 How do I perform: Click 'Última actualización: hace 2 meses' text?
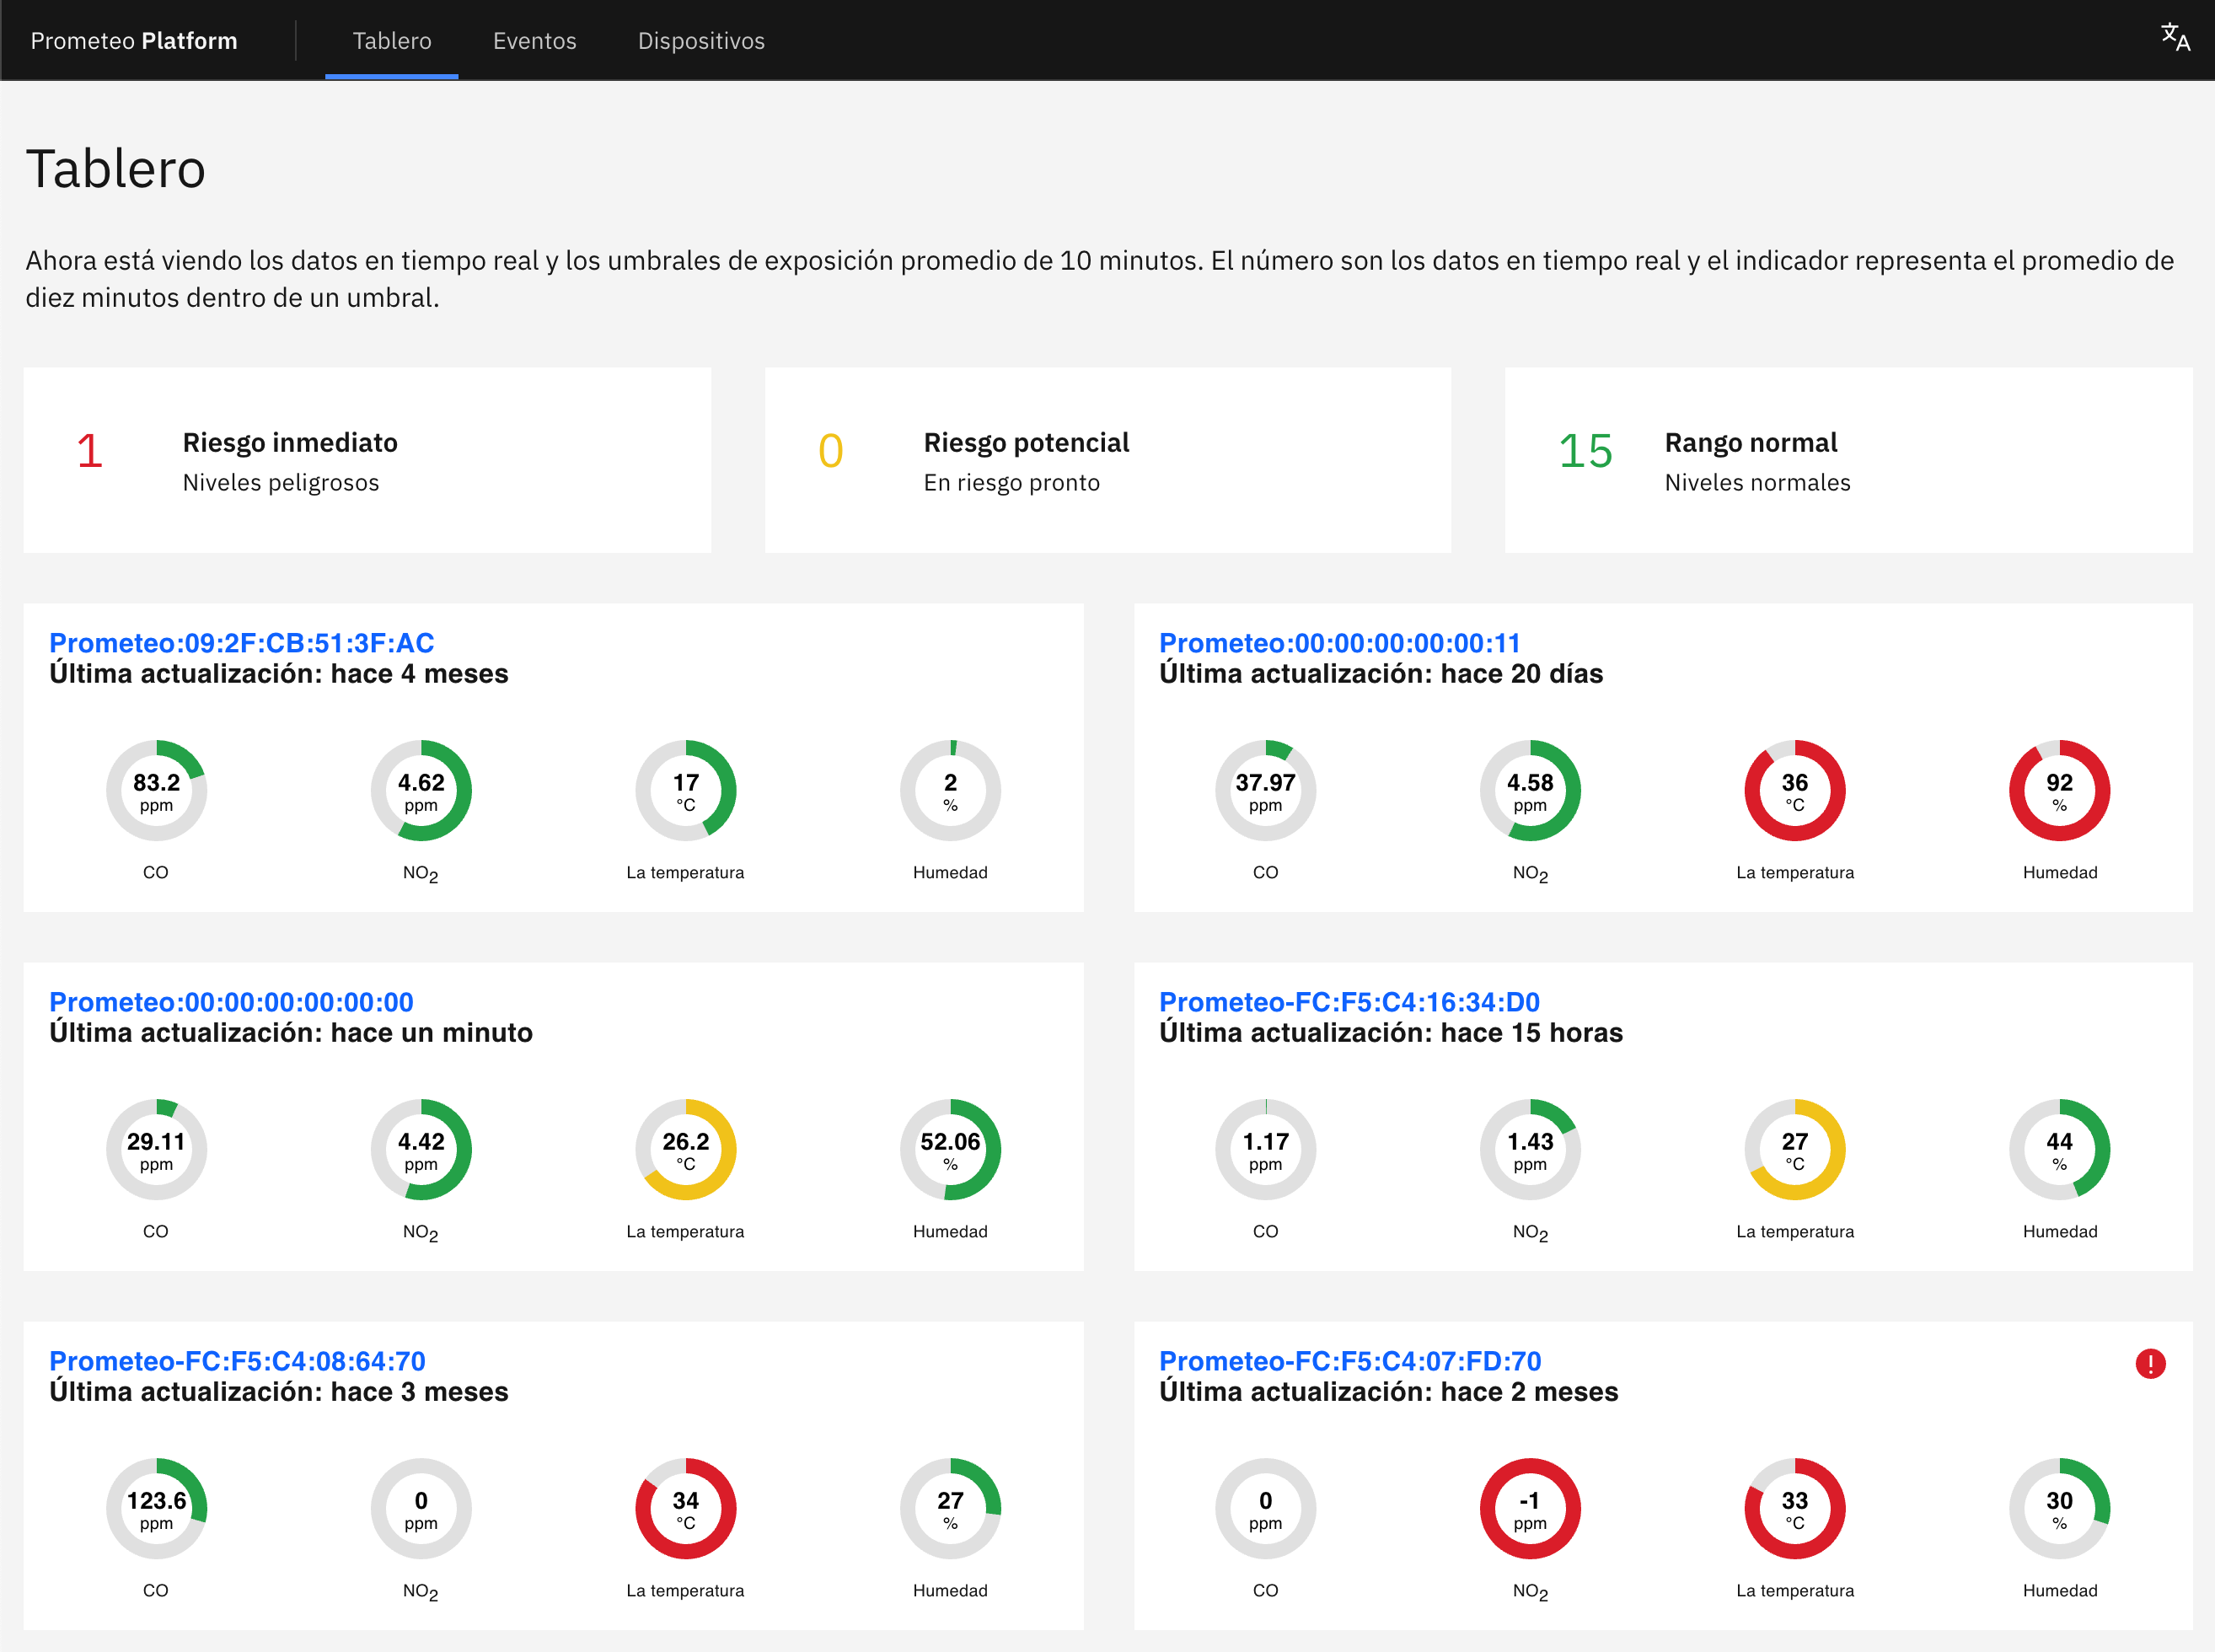(x=1389, y=1392)
